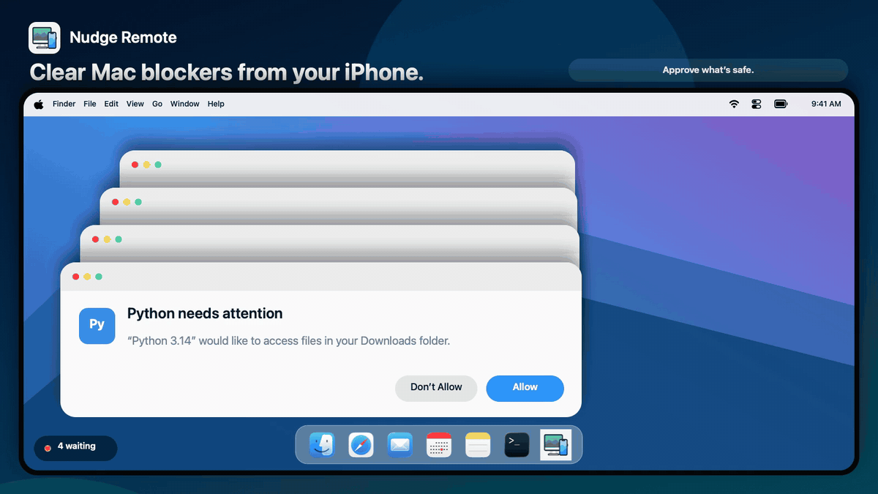Screen dimensions: 878x494
Task: Close the Python needs attention dialog
Action: click(x=75, y=277)
